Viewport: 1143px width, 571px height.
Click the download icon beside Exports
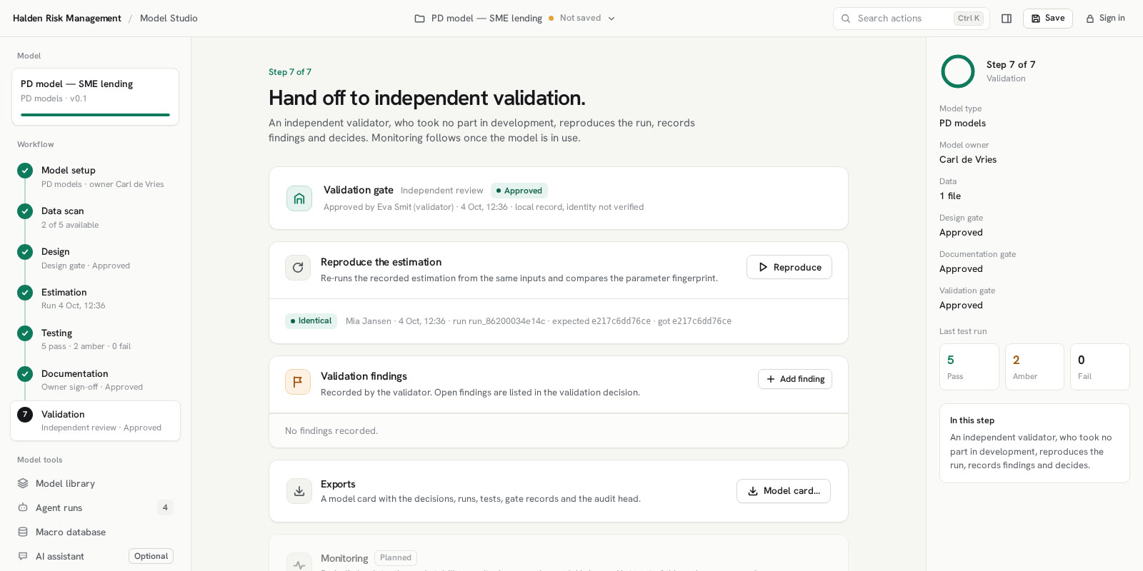click(x=299, y=491)
